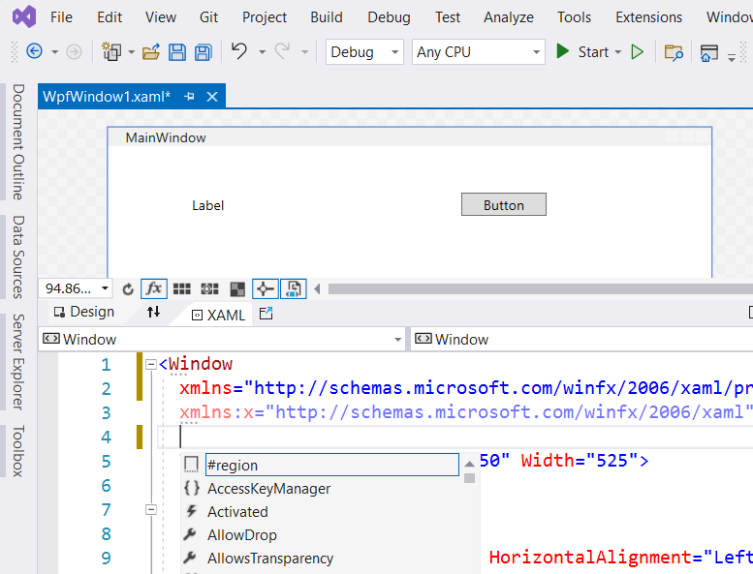Toggle the designer grid display
The image size is (753, 574).
181,288
